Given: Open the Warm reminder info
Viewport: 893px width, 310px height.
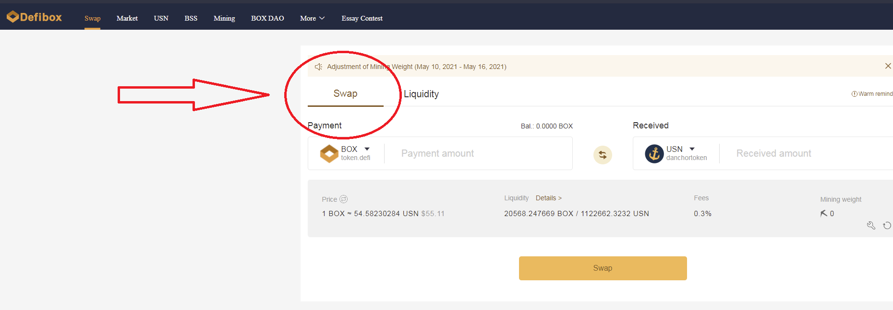Looking at the screenshot, I should (x=872, y=94).
